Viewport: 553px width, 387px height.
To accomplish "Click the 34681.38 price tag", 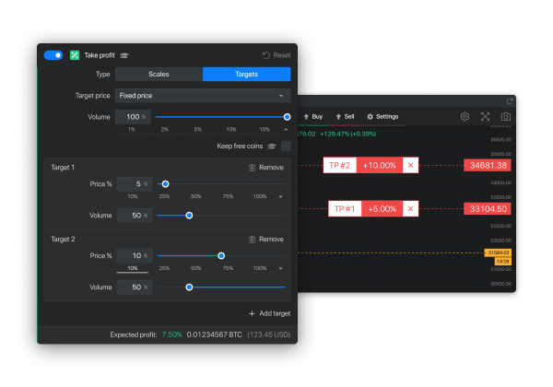I will point(488,165).
